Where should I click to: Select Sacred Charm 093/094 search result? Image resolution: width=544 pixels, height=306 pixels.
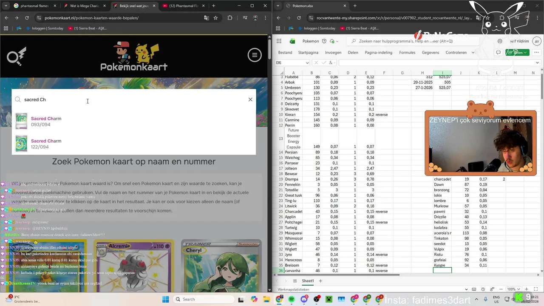point(133,122)
